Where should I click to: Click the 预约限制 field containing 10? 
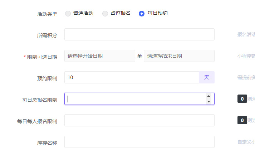131,77
